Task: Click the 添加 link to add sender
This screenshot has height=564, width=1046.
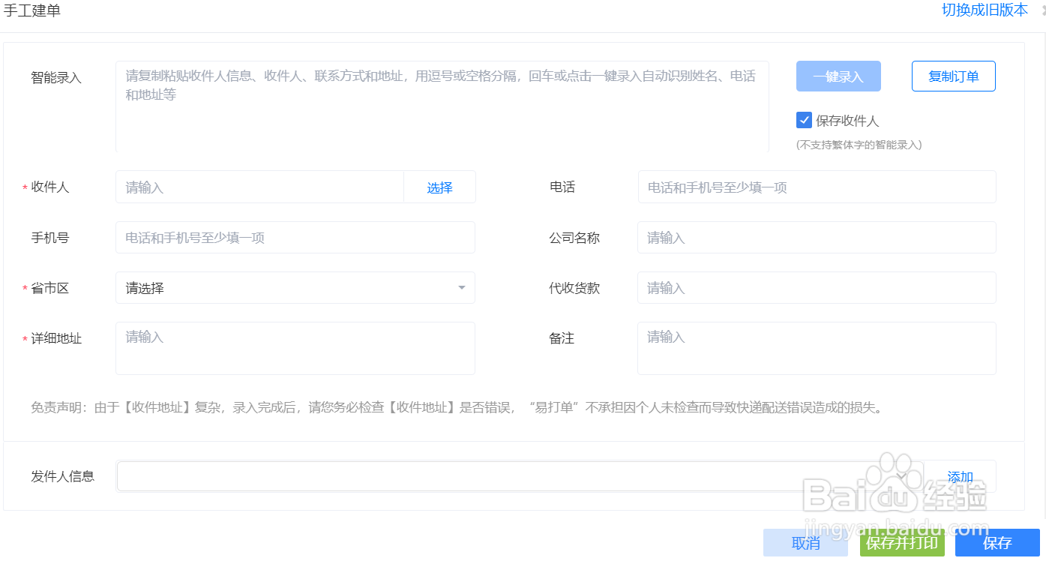Action: 959,475
